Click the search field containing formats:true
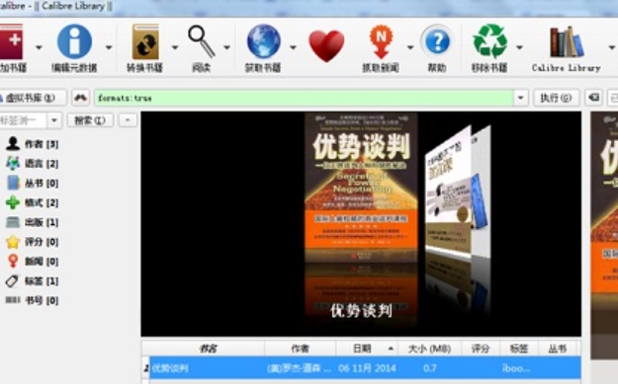The width and height of the screenshot is (618, 388). (304, 98)
